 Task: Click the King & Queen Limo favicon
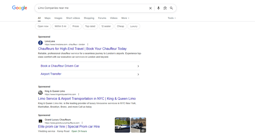coord(40,92)
